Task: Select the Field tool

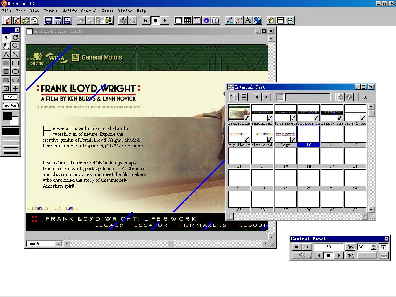Action: 10,97
